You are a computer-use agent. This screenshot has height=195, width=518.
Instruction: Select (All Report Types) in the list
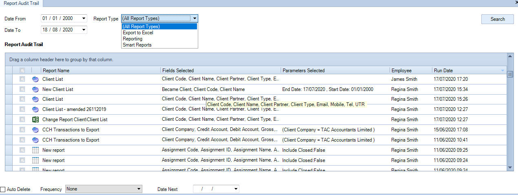[159, 27]
